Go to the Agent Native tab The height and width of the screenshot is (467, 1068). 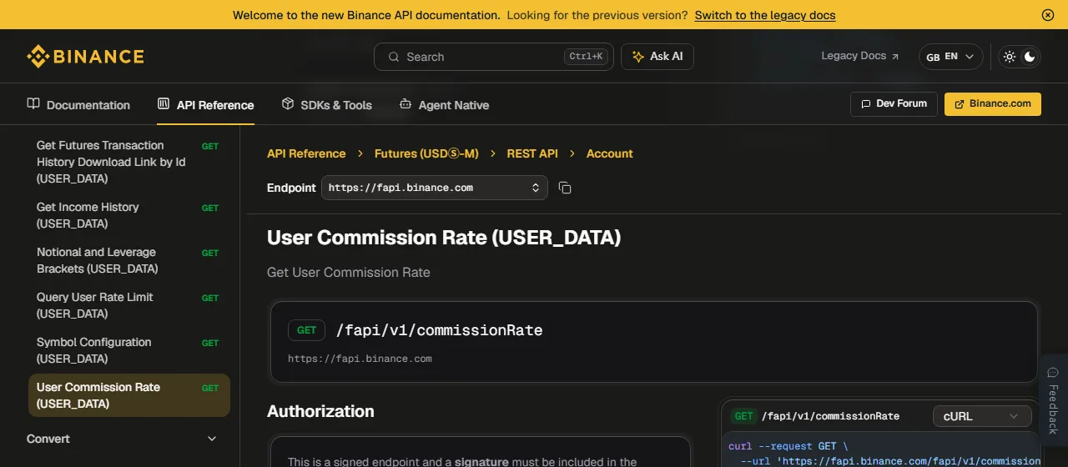(444, 104)
